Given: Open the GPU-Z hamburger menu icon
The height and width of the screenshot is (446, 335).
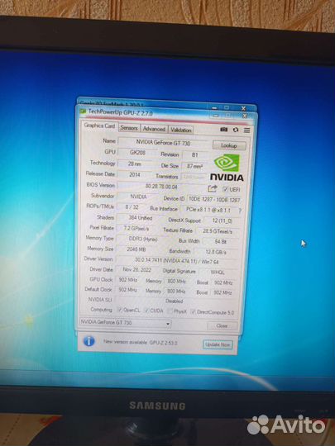Looking at the screenshot, I should [x=246, y=130].
